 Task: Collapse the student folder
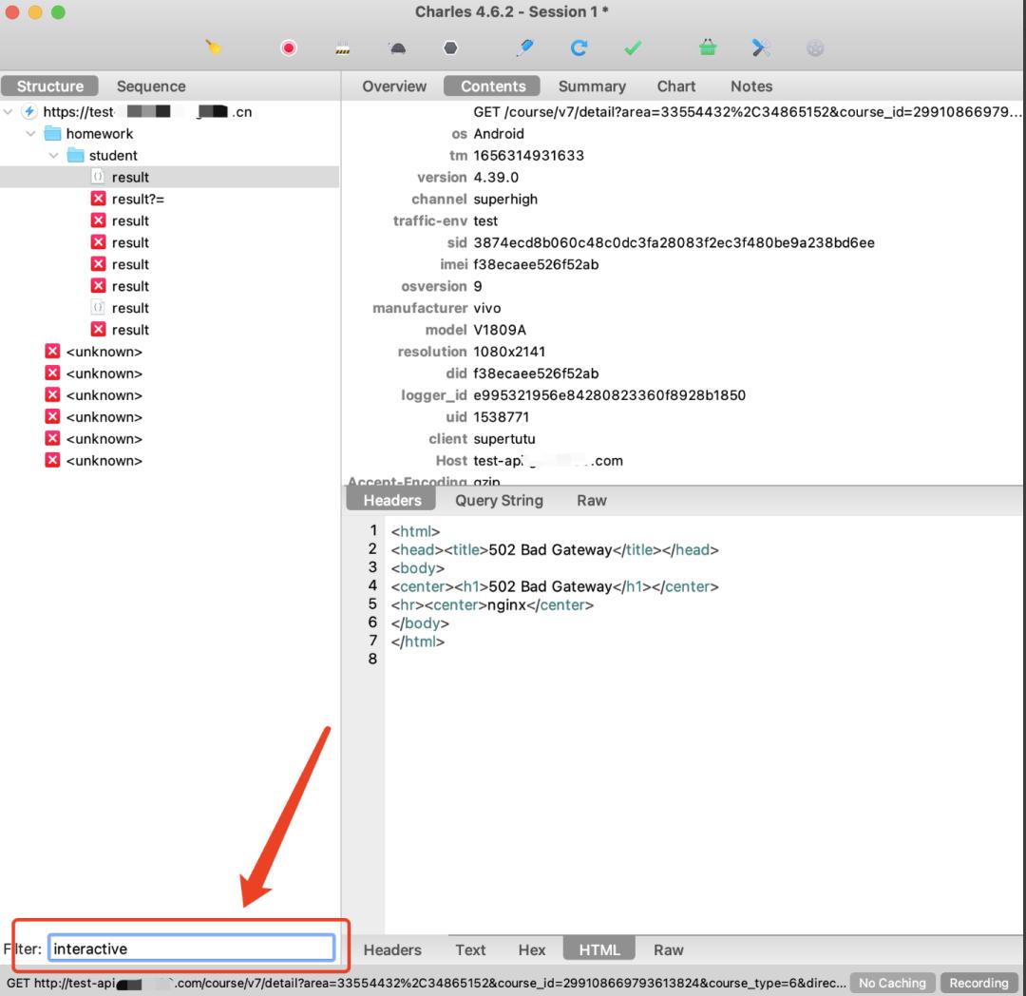click(x=54, y=156)
